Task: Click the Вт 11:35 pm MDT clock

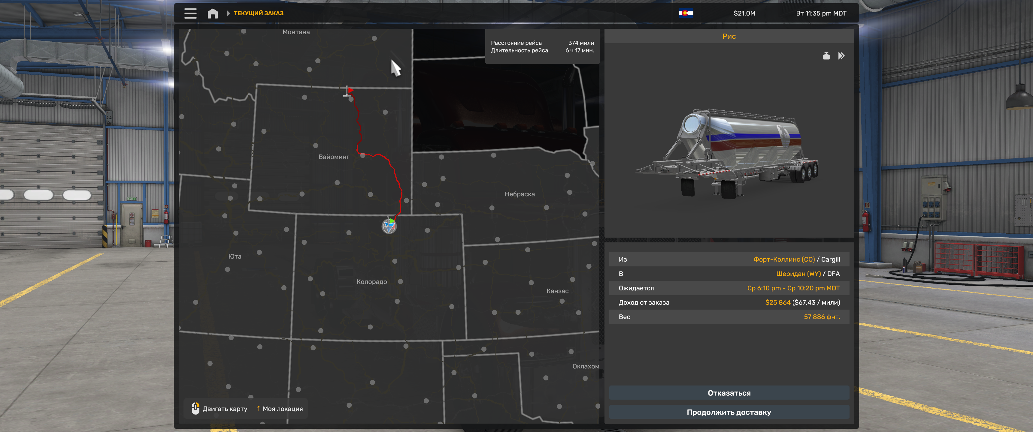Action: pos(821,13)
